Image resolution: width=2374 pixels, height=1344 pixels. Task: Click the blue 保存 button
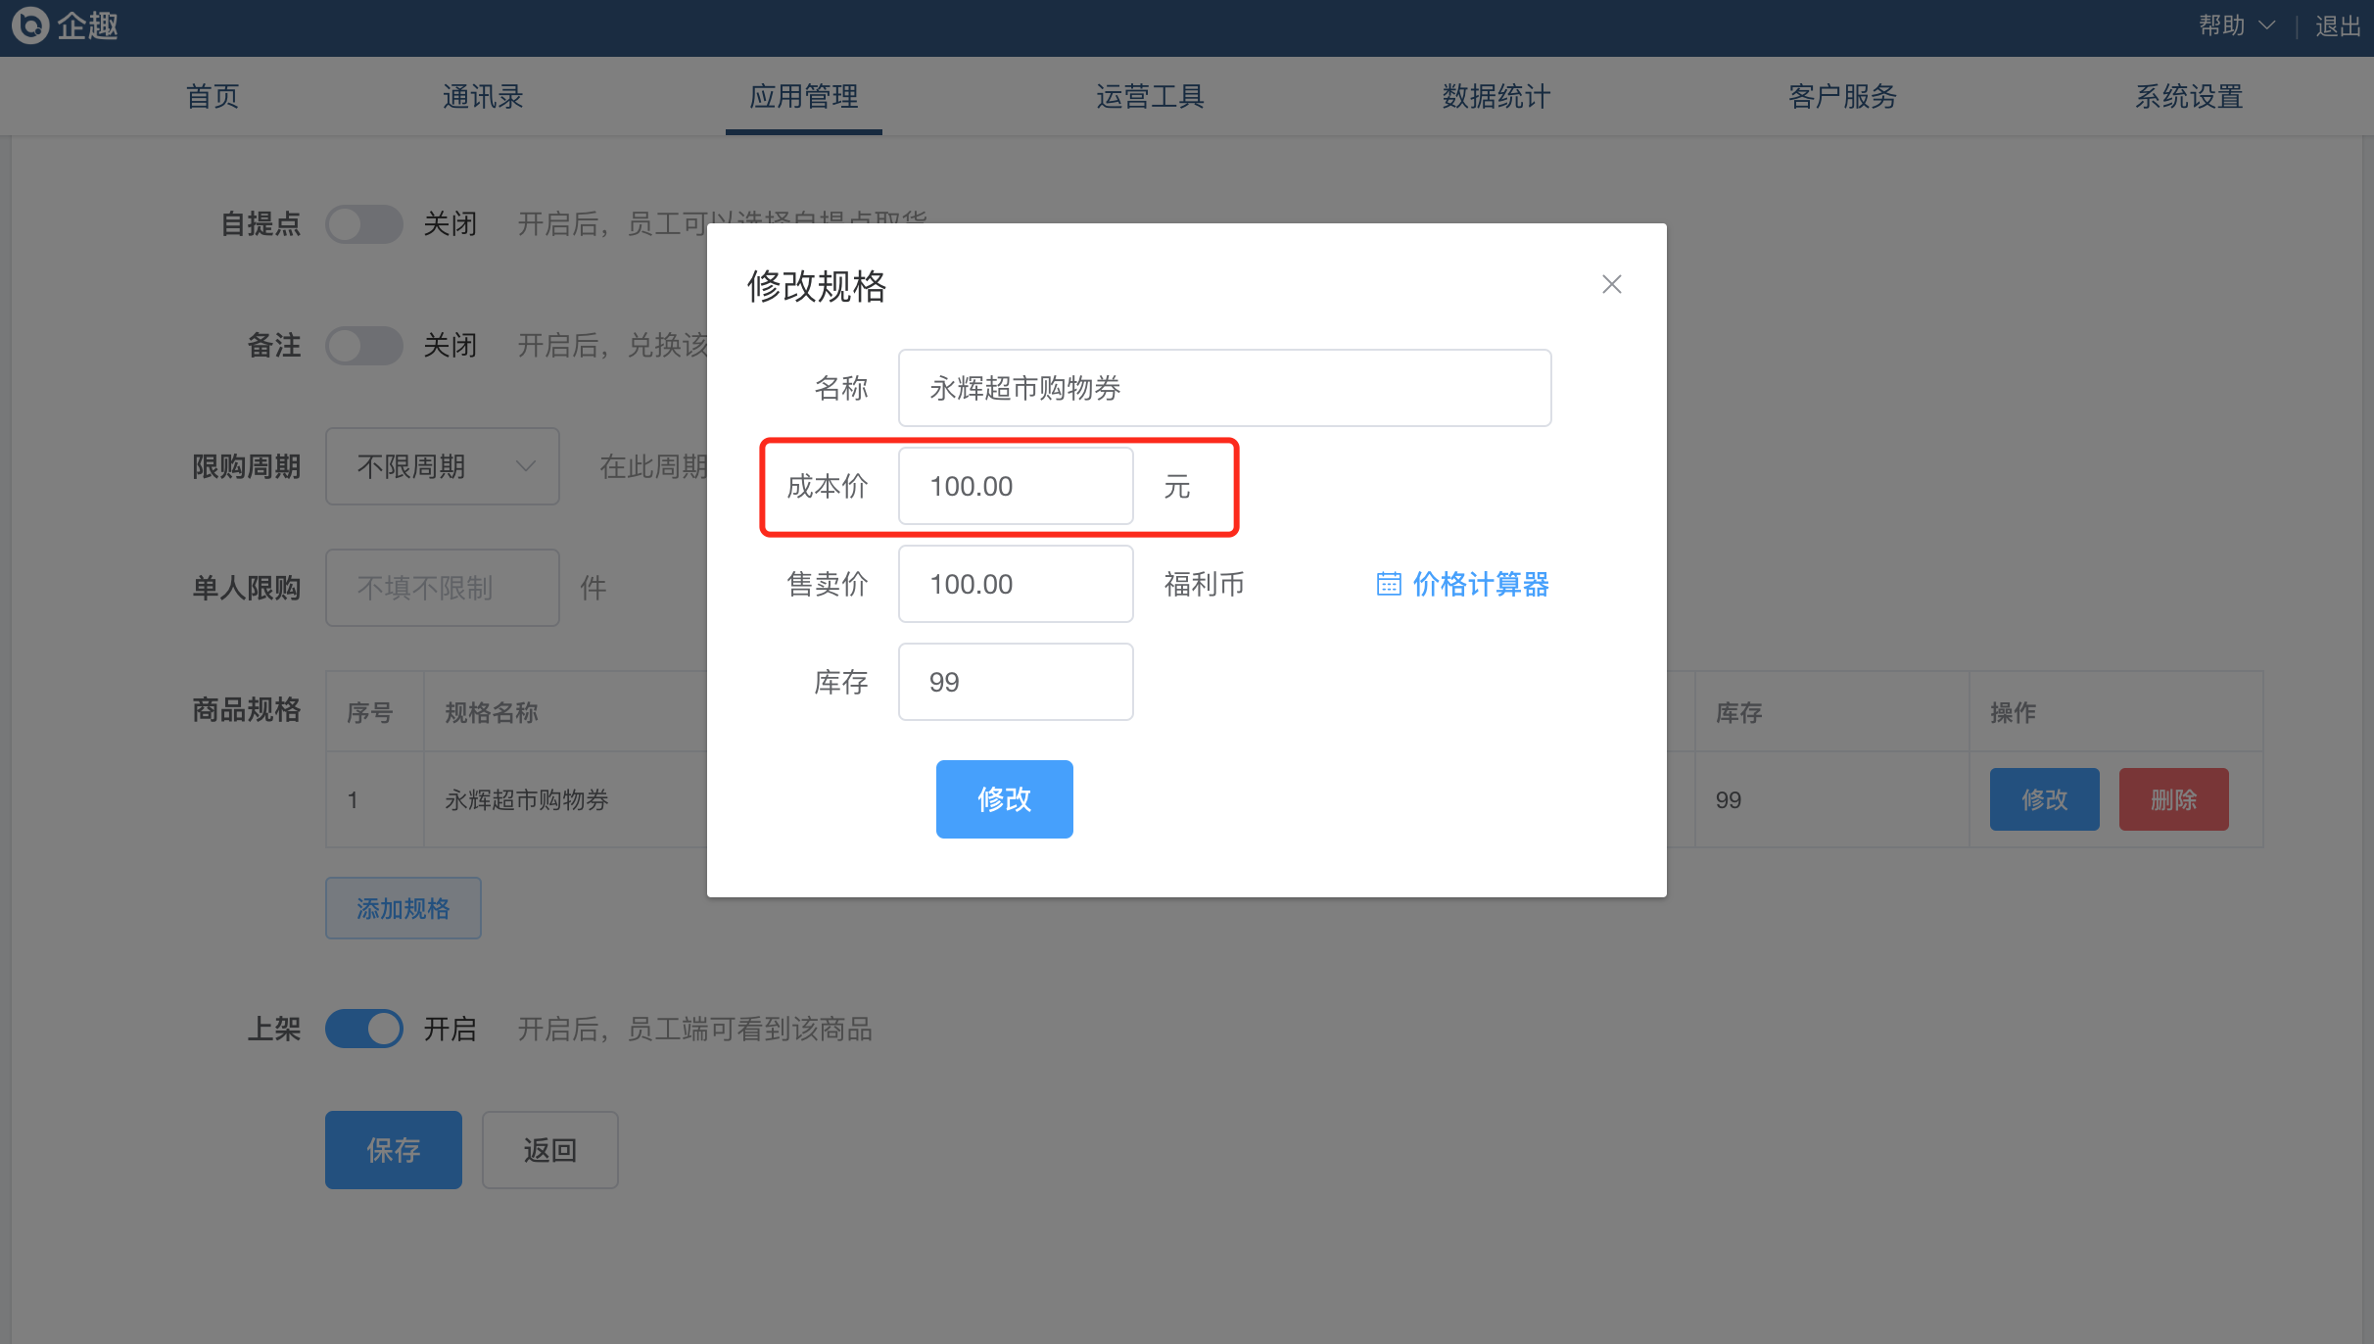pyautogui.click(x=393, y=1149)
